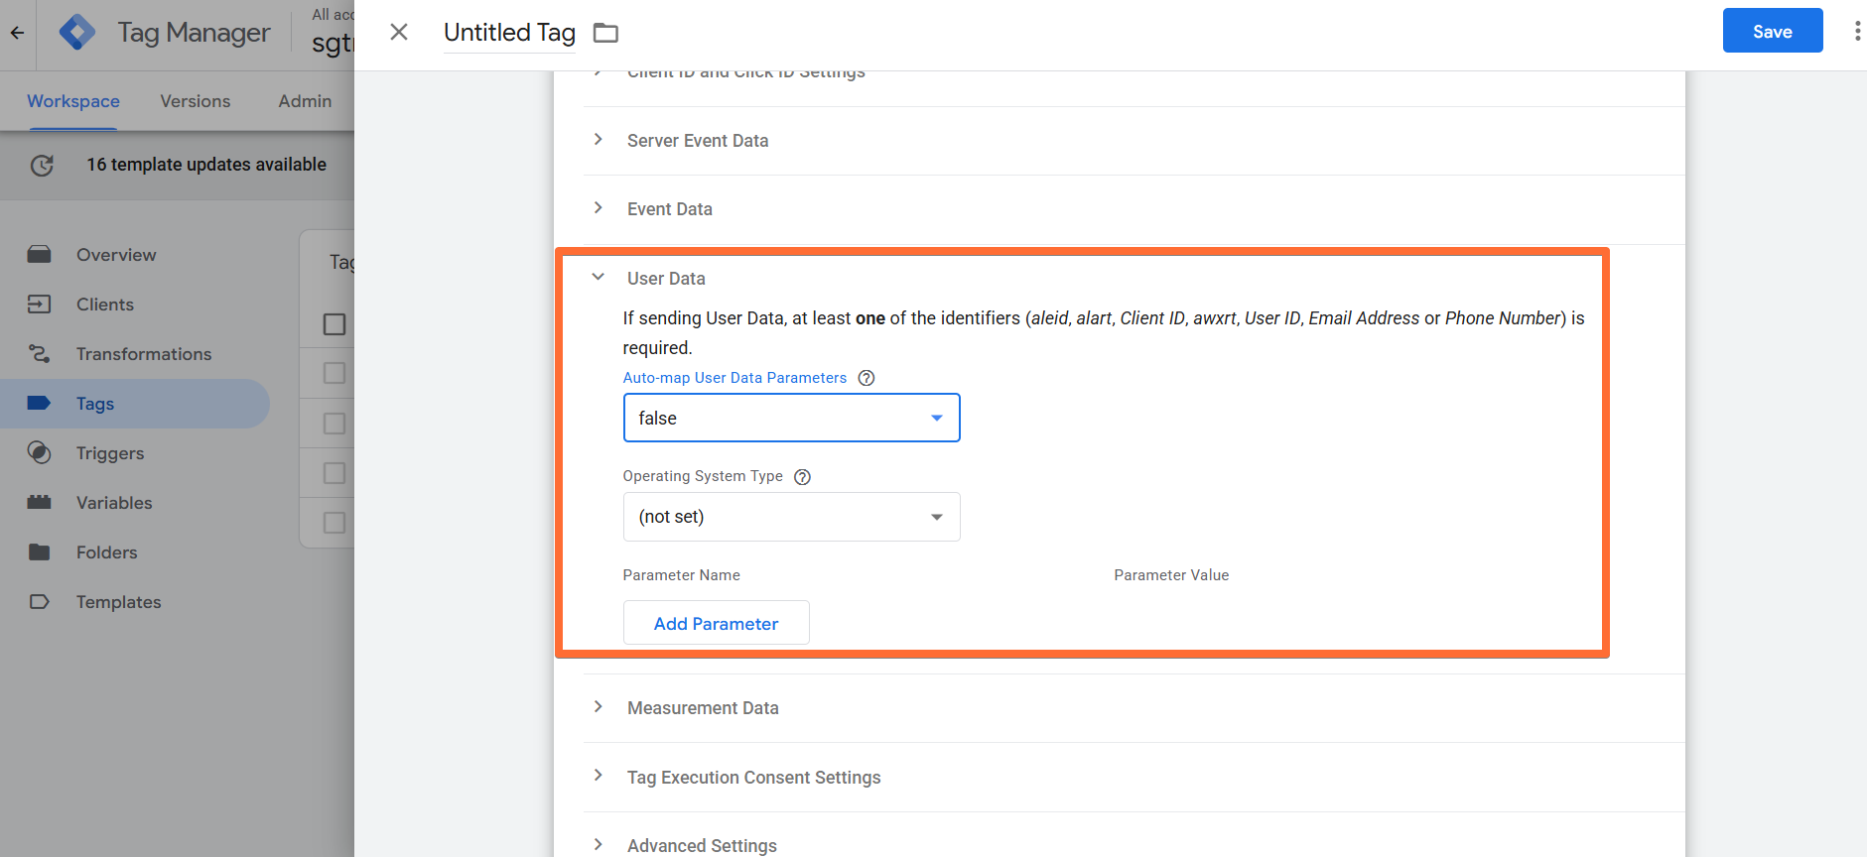The height and width of the screenshot is (857, 1867).
Task: Click the Clients sidebar icon
Action: tap(40, 305)
